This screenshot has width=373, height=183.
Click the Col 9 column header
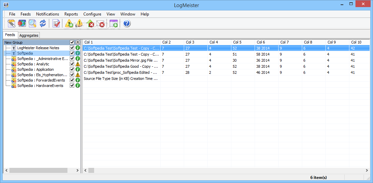click(x=338, y=42)
